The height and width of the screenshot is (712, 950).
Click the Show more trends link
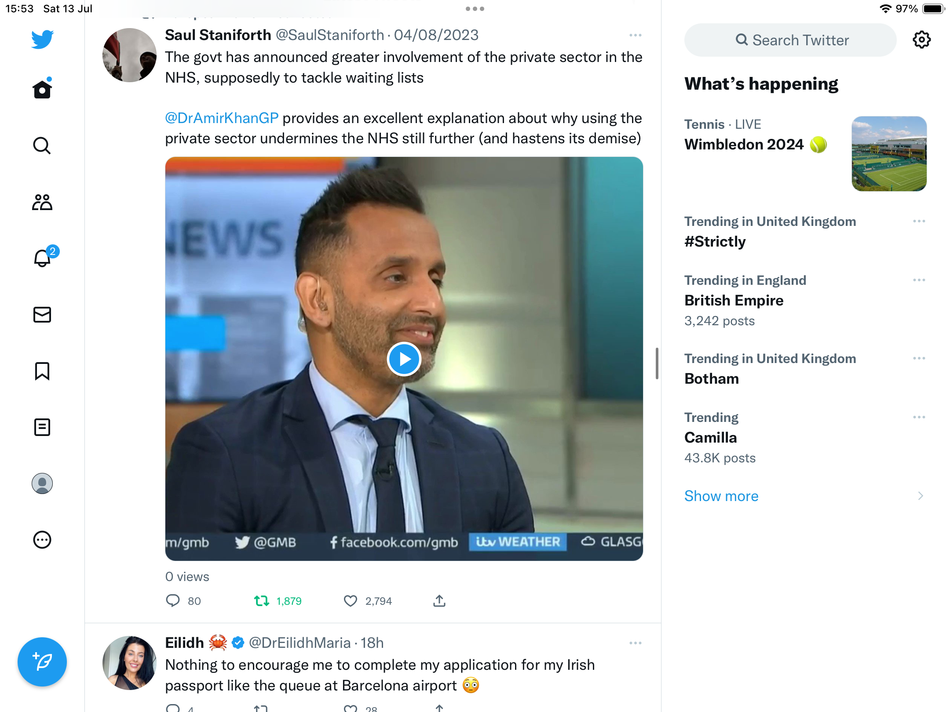click(x=721, y=496)
